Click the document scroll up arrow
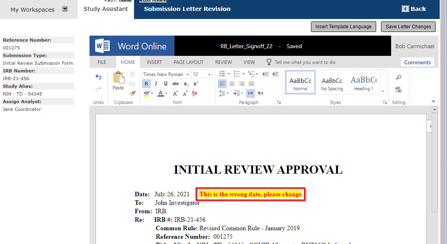This screenshot has height=244, width=447. [434, 109]
